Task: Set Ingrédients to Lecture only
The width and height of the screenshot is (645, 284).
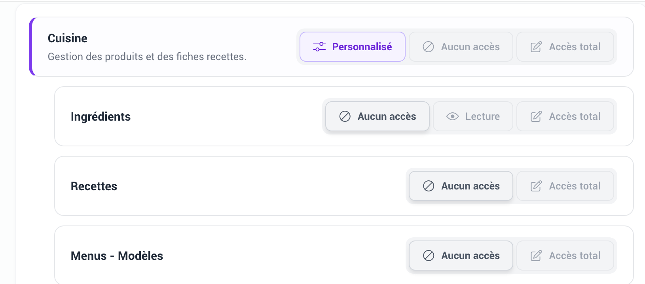Action: click(473, 116)
